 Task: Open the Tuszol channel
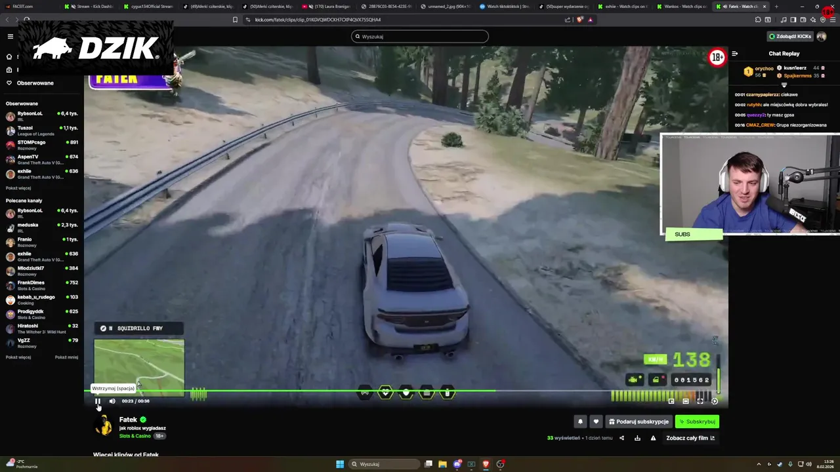(x=42, y=131)
